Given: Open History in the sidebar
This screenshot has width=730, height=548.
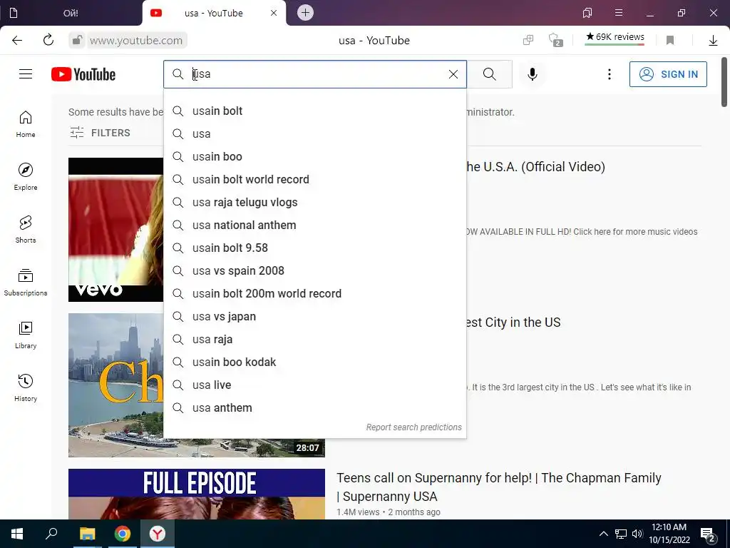Looking at the screenshot, I should coord(26,387).
